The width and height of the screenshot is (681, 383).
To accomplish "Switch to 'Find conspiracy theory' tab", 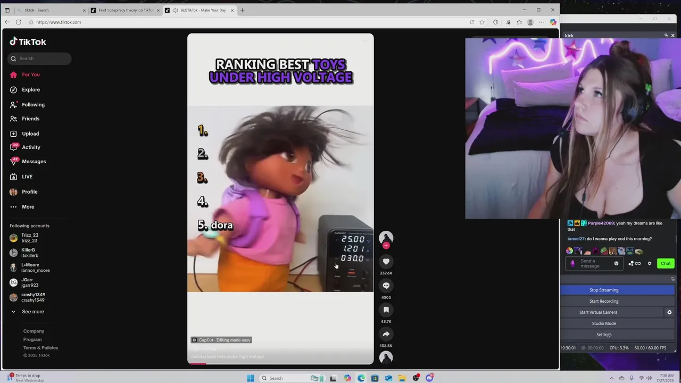I will coord(125,10).
